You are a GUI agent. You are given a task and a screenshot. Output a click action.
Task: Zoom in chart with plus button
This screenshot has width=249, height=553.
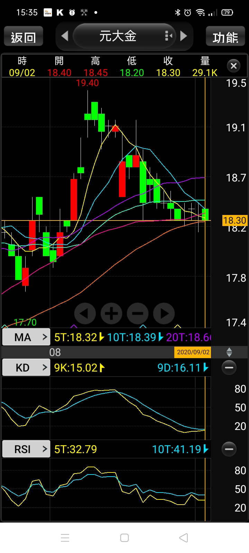click(x=111, y=313)
